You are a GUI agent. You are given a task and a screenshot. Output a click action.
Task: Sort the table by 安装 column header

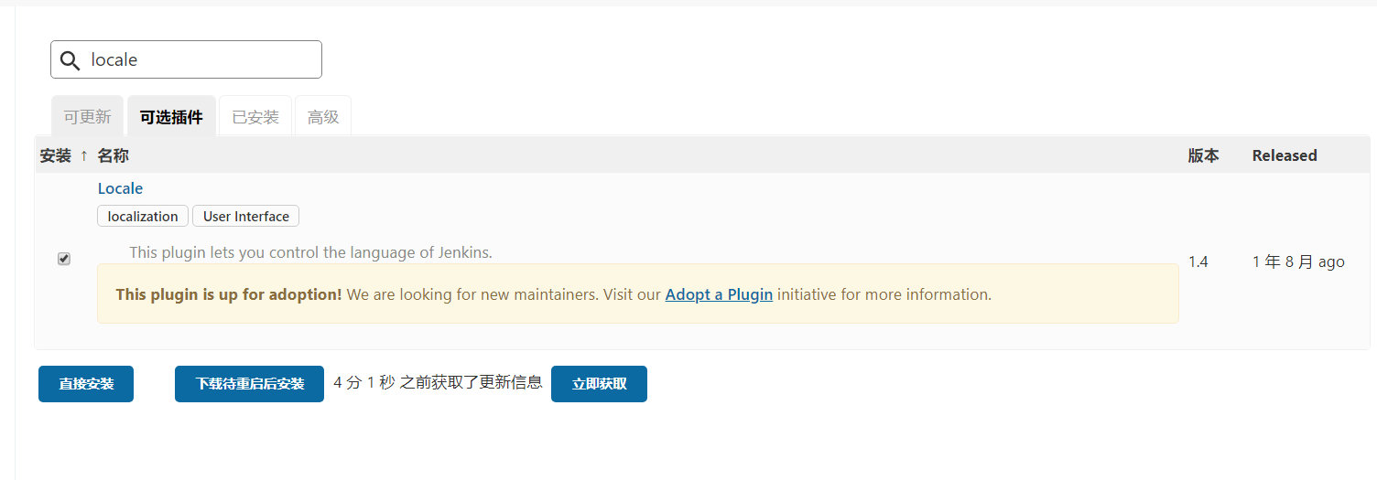(56, 155)
